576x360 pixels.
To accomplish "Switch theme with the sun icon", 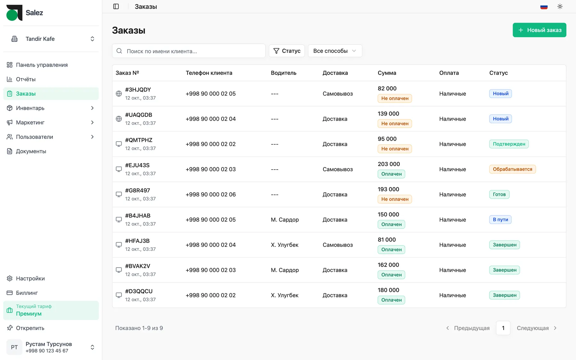I will coord(560,6).
